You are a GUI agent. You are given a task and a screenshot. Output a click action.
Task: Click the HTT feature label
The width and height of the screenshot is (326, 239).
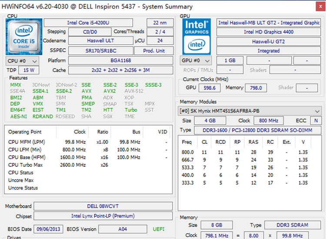[108, 110]
